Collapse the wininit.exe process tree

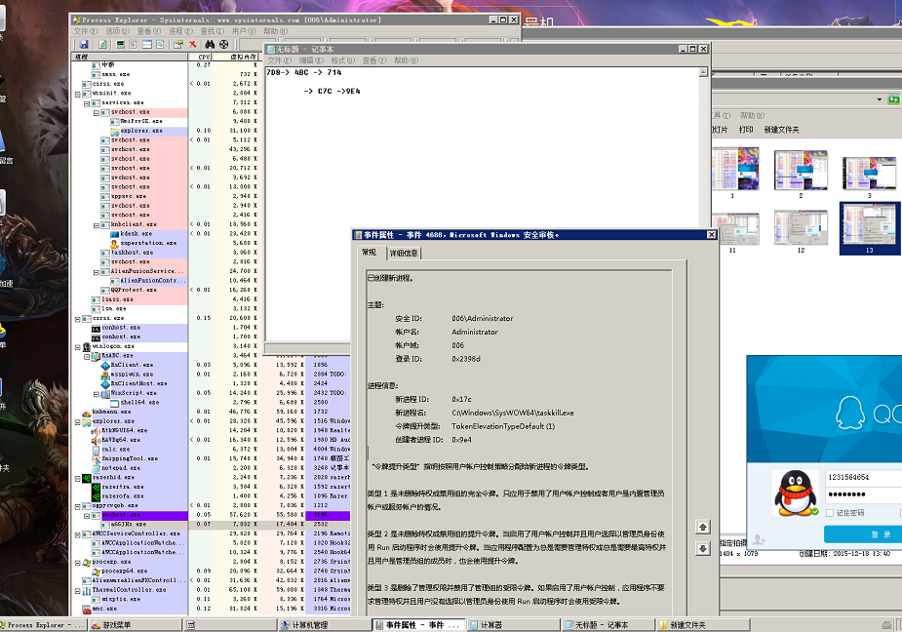point(78,94)
